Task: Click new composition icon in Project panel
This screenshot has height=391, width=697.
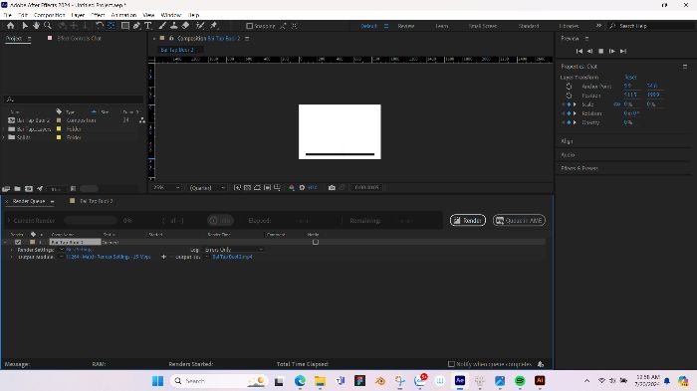Action: pyautogui.click(x=29, y=189)
